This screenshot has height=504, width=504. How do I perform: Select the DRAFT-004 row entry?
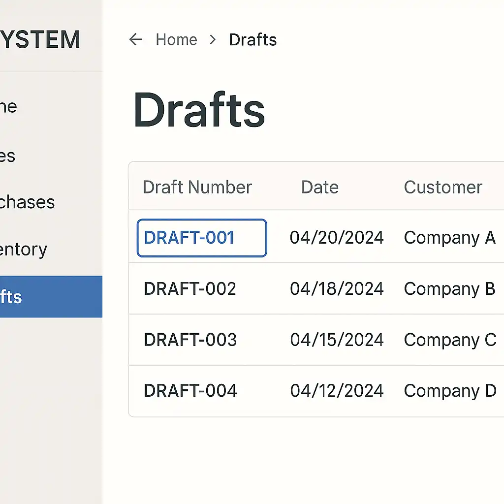(x=190, y=391)
